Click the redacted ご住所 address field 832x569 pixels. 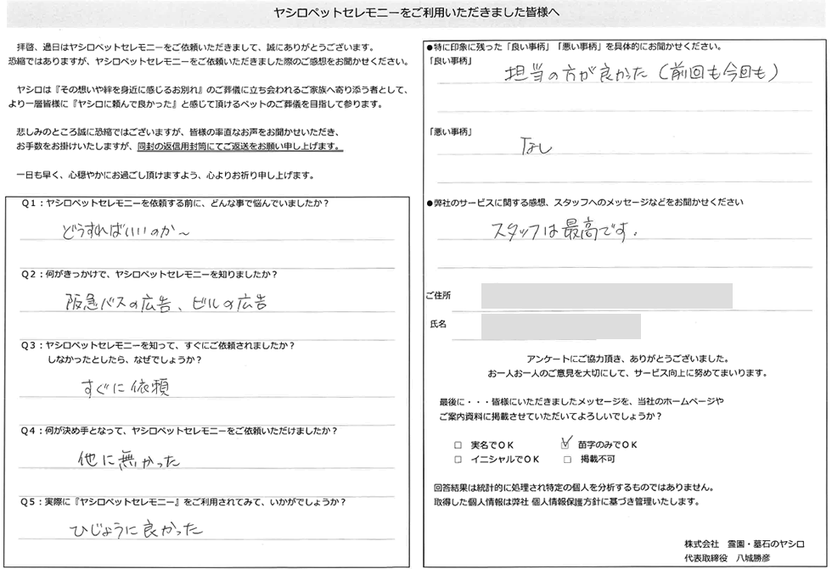pos(606,296)
